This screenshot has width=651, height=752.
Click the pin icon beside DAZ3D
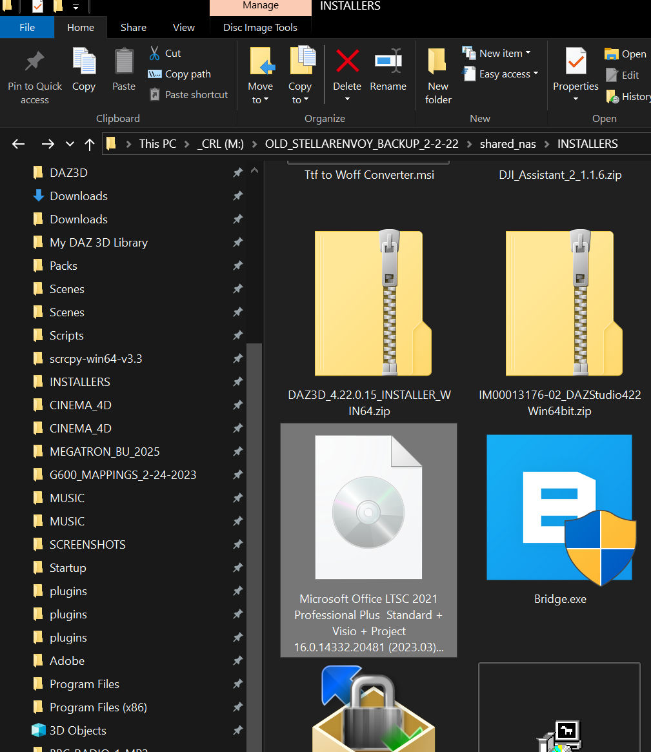coord(238,172)
